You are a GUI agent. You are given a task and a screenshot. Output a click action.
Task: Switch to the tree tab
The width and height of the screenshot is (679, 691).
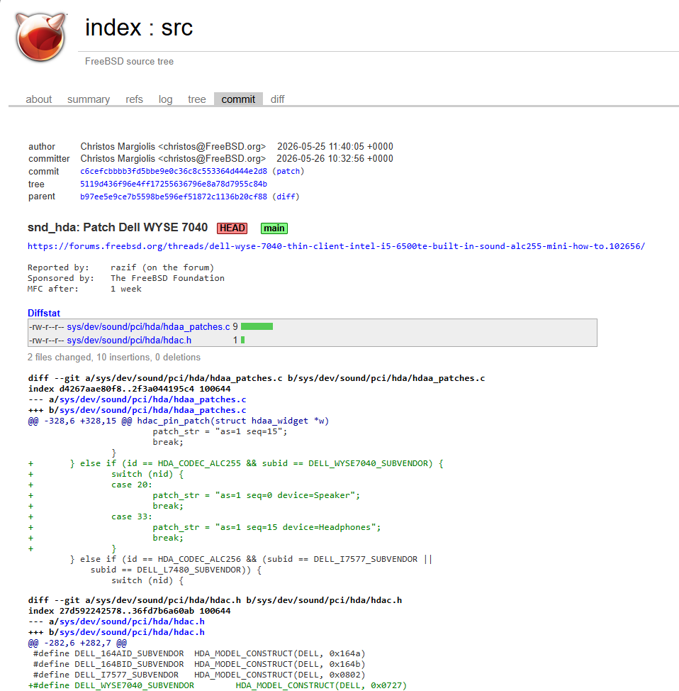coord(197,99)
